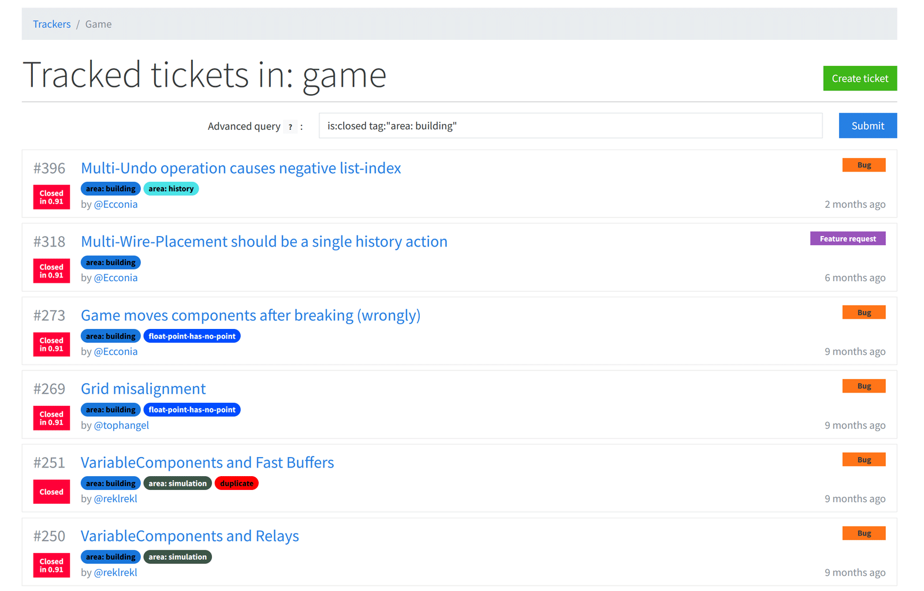
Task: Open @Ecconia profile on ticket #396
Action: pos(115,204)
